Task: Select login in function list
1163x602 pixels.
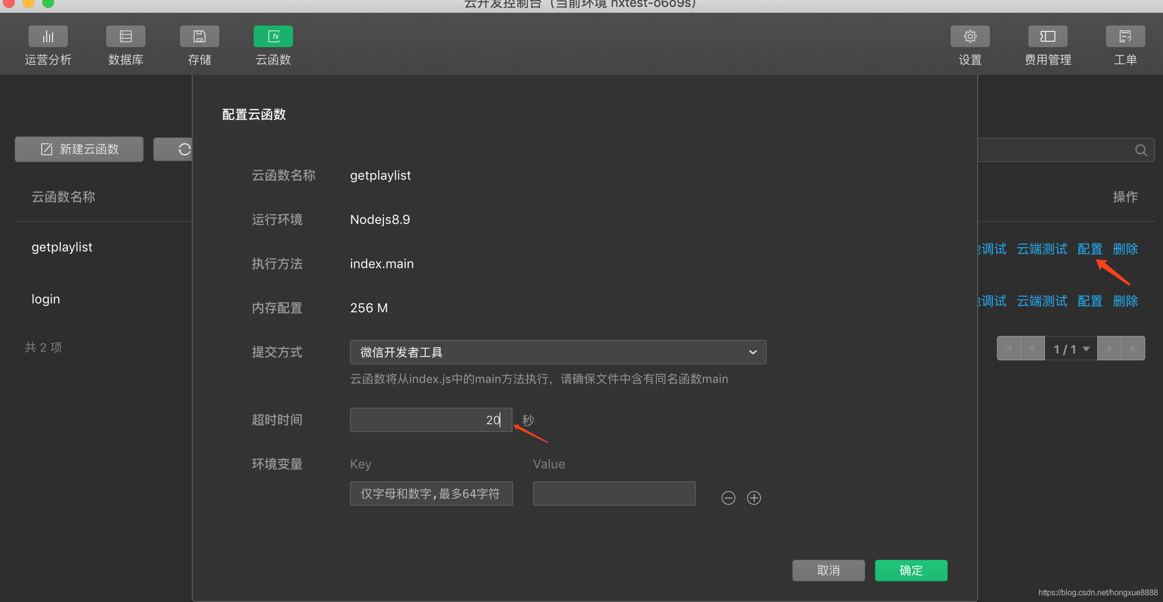Action: click(x=46, y=299)
